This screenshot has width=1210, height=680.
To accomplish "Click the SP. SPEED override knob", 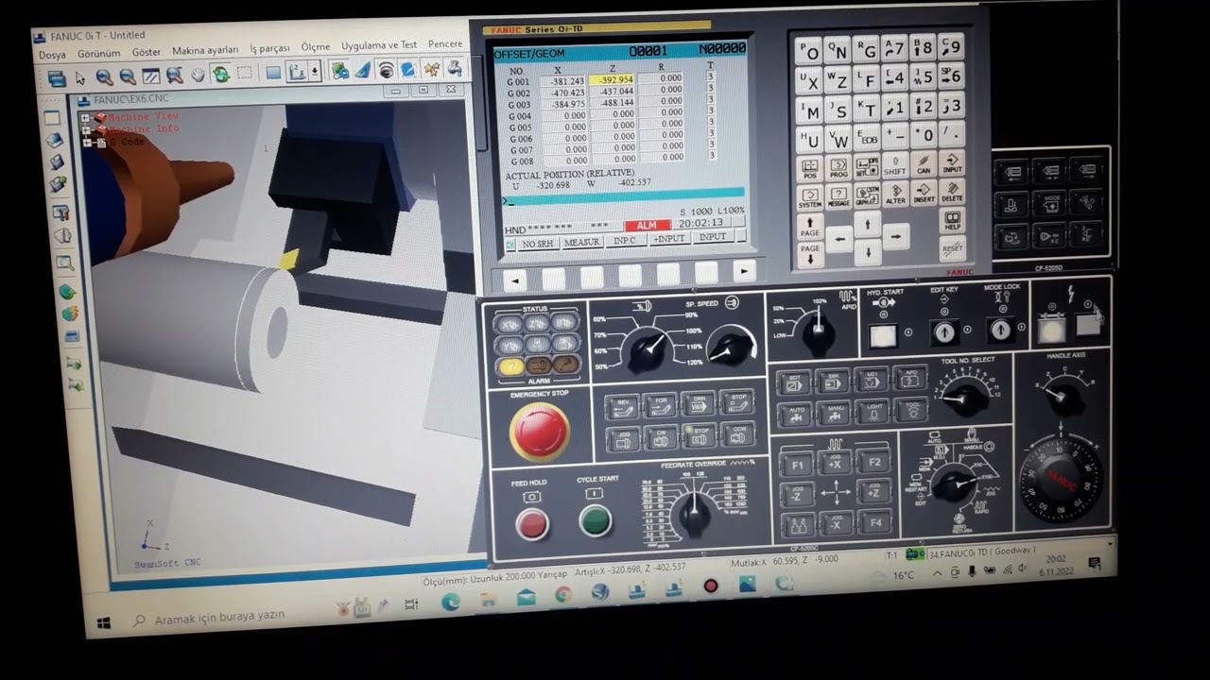I will tap(731, 347).
